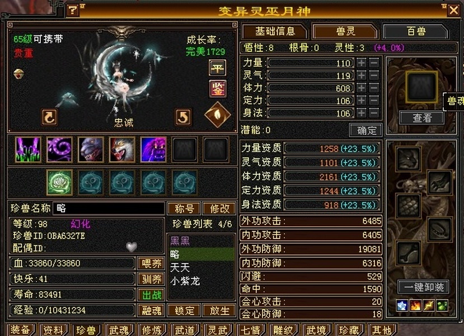Switch to the 兽灵 tab

coord(345,31)
